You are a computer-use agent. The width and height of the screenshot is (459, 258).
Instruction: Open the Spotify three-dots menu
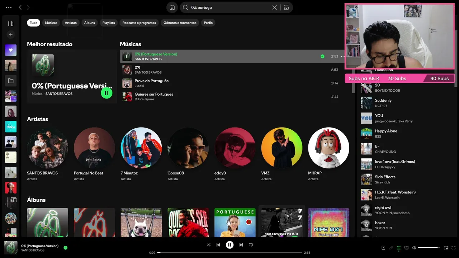coord(9,8)
